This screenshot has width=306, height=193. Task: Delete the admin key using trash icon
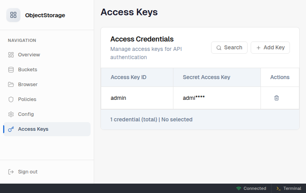(x=276, y=98)
